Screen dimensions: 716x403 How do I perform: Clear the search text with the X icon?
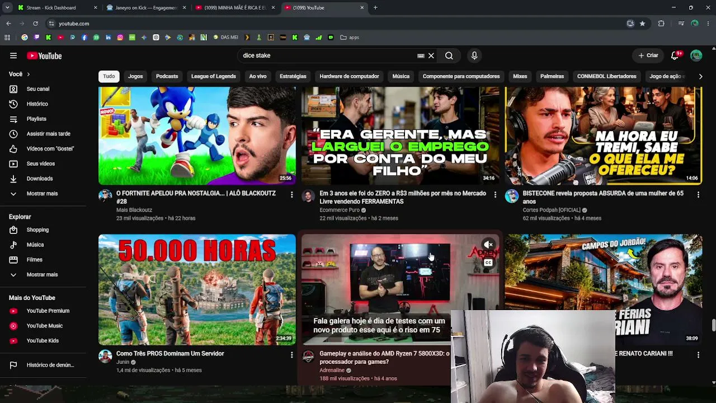(x=431, y=55)
